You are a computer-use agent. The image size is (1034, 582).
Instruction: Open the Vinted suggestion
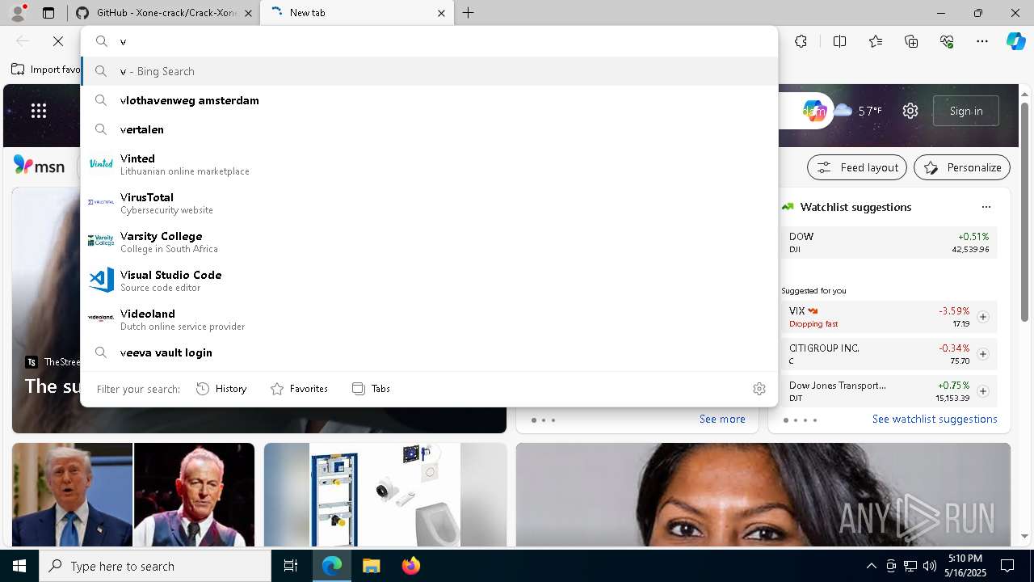click(x=429, y=164)
